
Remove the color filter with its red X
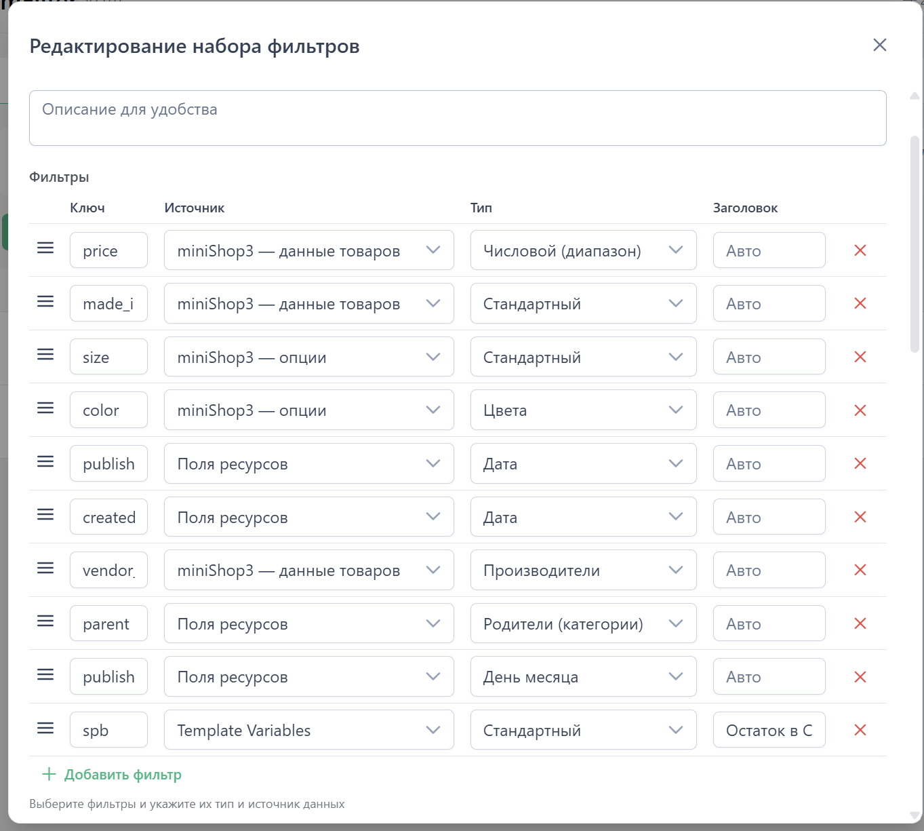[x=860, y=410]
